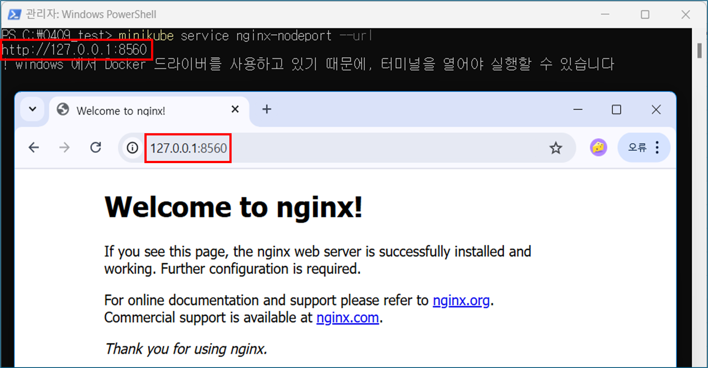
Task: Click the minikube service command text
Action: 246,36
